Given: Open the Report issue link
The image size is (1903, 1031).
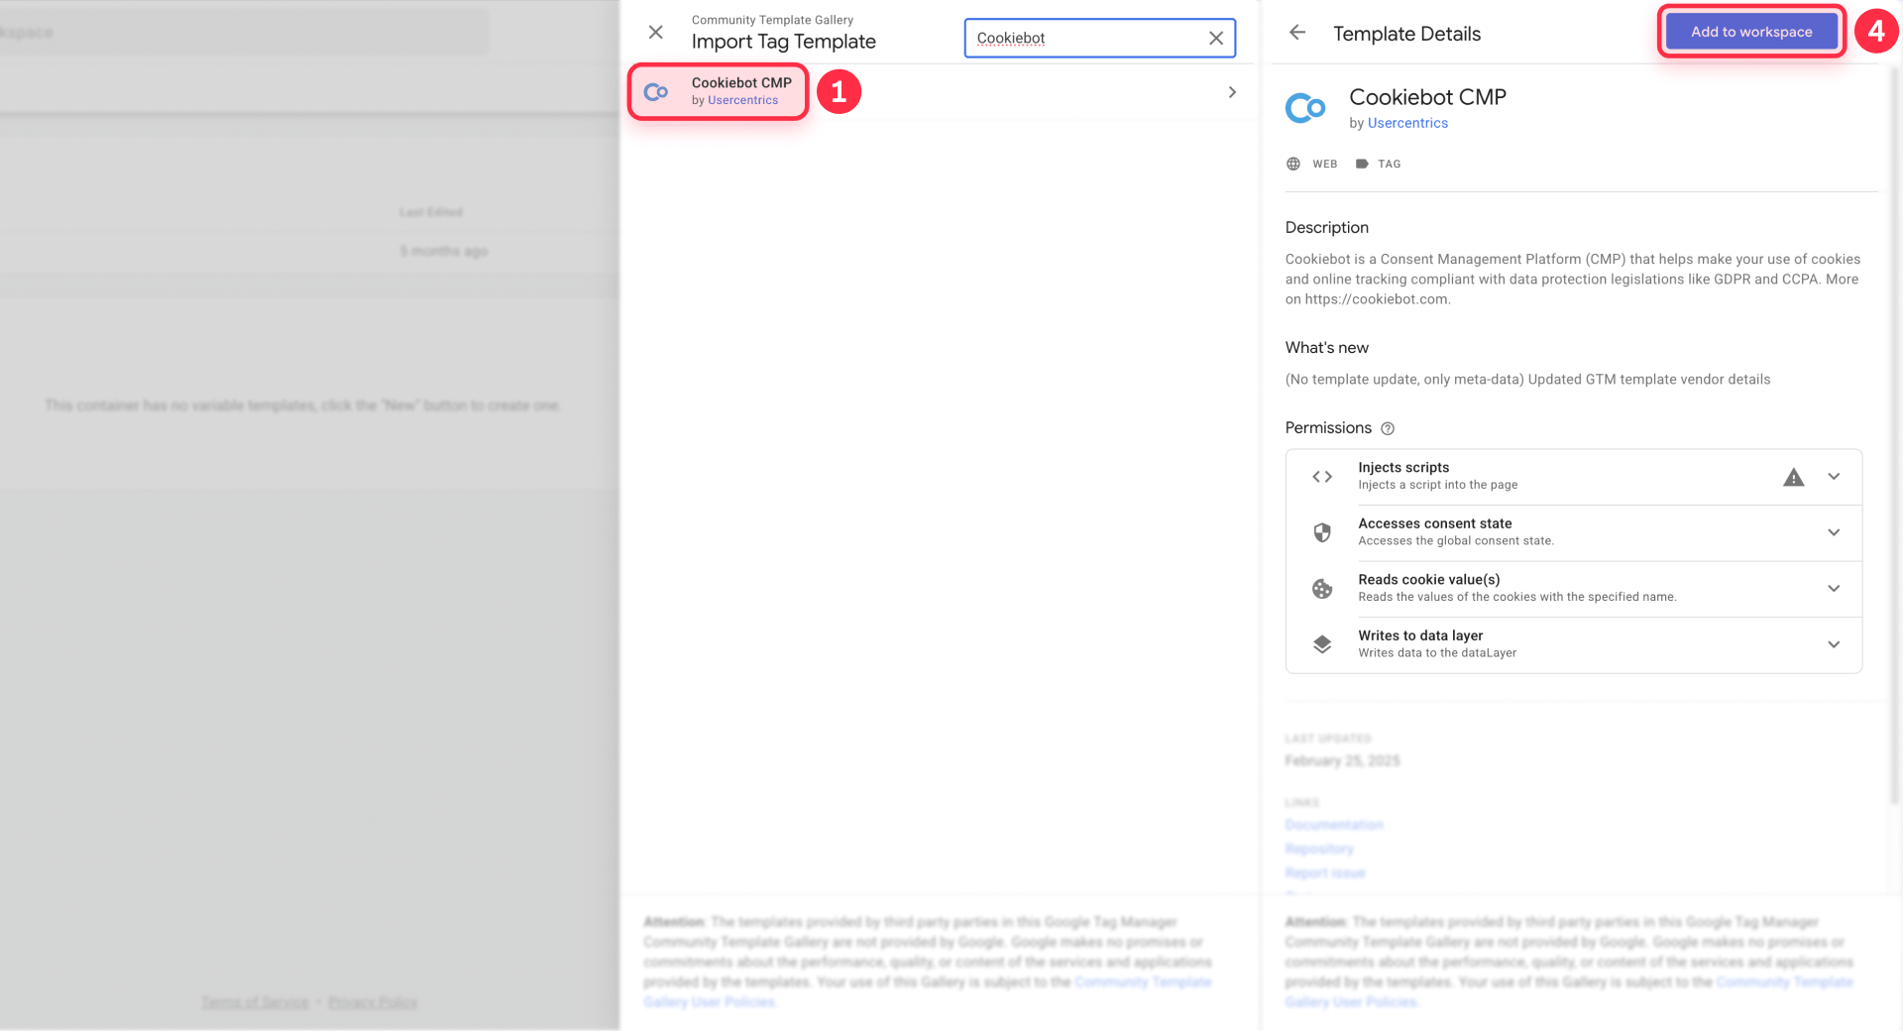Looking at the screenshot, I should point(1325,872).
